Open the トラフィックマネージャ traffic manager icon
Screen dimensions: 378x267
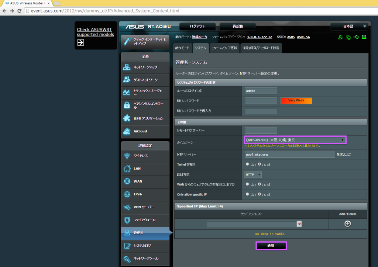127,92
